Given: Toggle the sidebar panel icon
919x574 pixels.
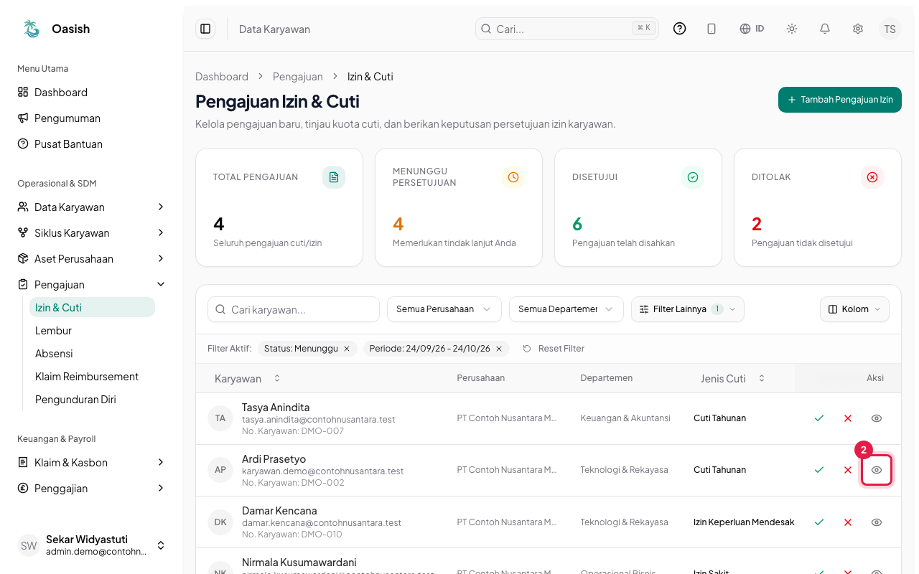Looking at the screenshot, I should pyautogui.click(x=205, y=29).
